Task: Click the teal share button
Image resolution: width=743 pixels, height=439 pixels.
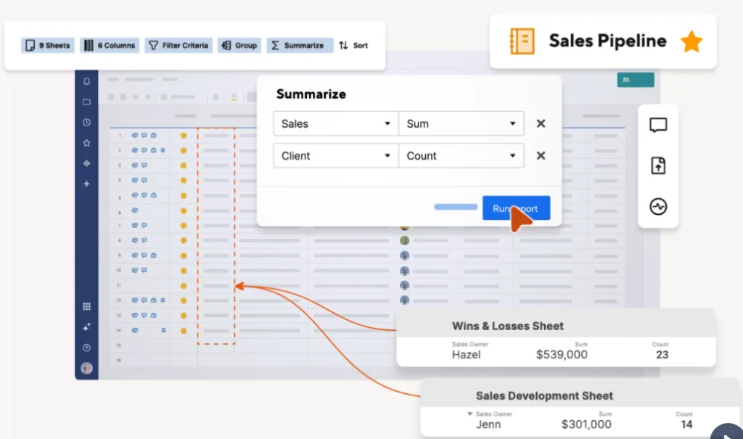Action: point(636,80)
